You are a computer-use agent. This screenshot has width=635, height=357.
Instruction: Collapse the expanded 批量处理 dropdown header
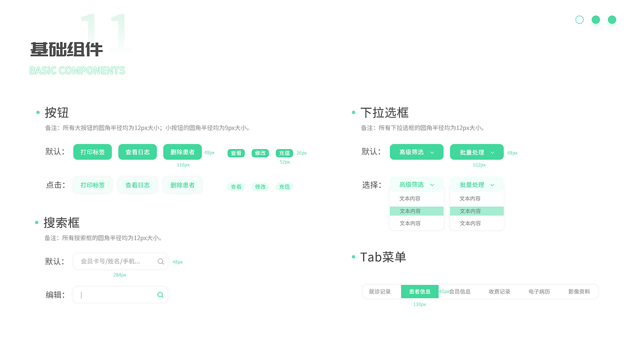click(477, 184)
